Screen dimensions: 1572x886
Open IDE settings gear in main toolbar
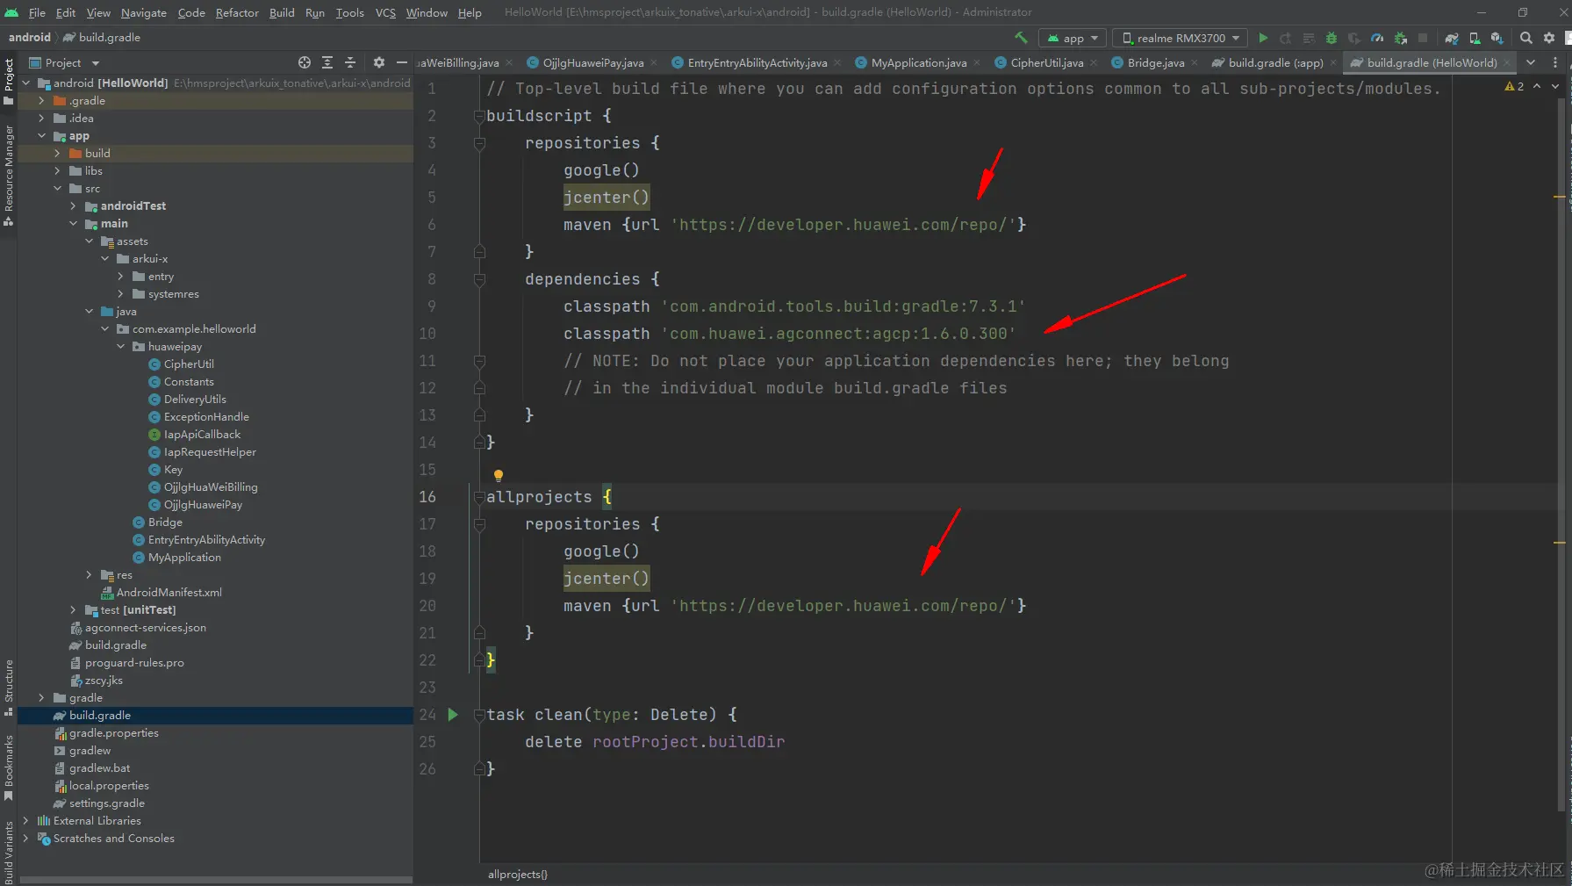pos(1549,38)
